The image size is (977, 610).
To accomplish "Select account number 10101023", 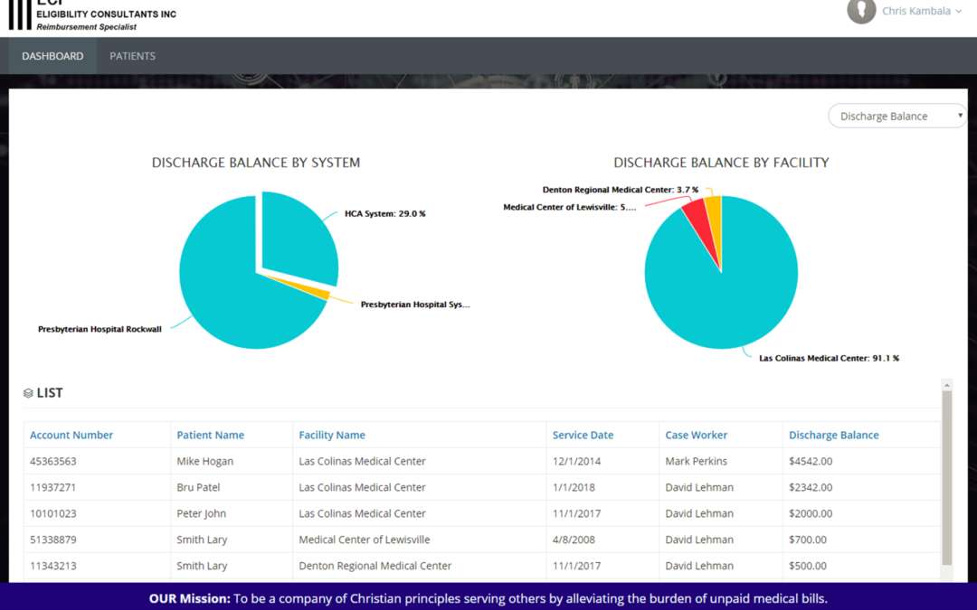I will 53,513.
